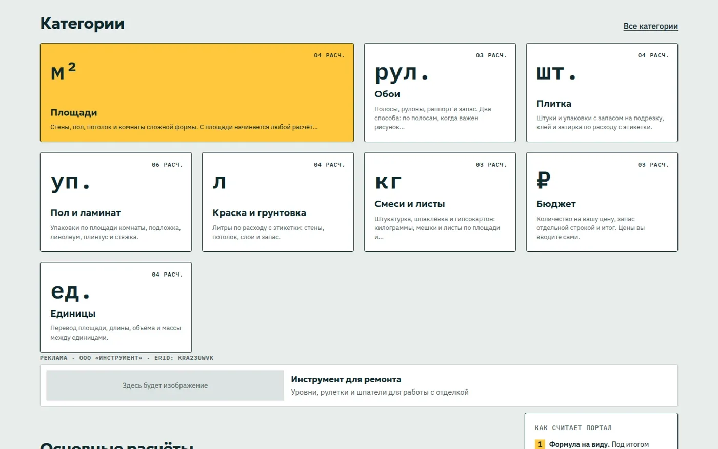718x449 pixels.
Task: Click the "Категории" section heading
Action: [82, 24]
